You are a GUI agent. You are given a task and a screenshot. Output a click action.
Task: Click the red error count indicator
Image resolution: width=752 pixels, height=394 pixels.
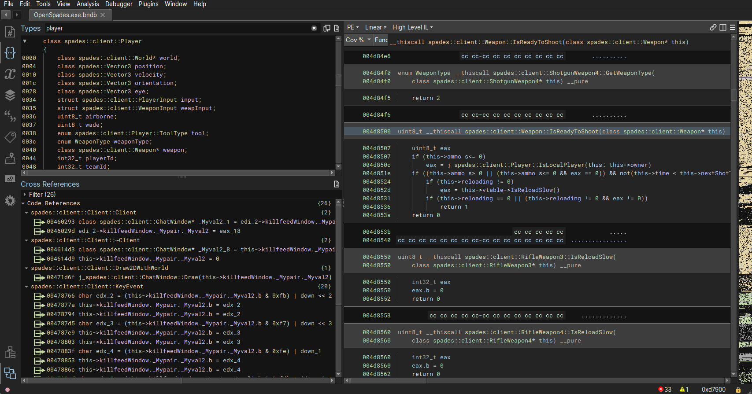point(665,390)
